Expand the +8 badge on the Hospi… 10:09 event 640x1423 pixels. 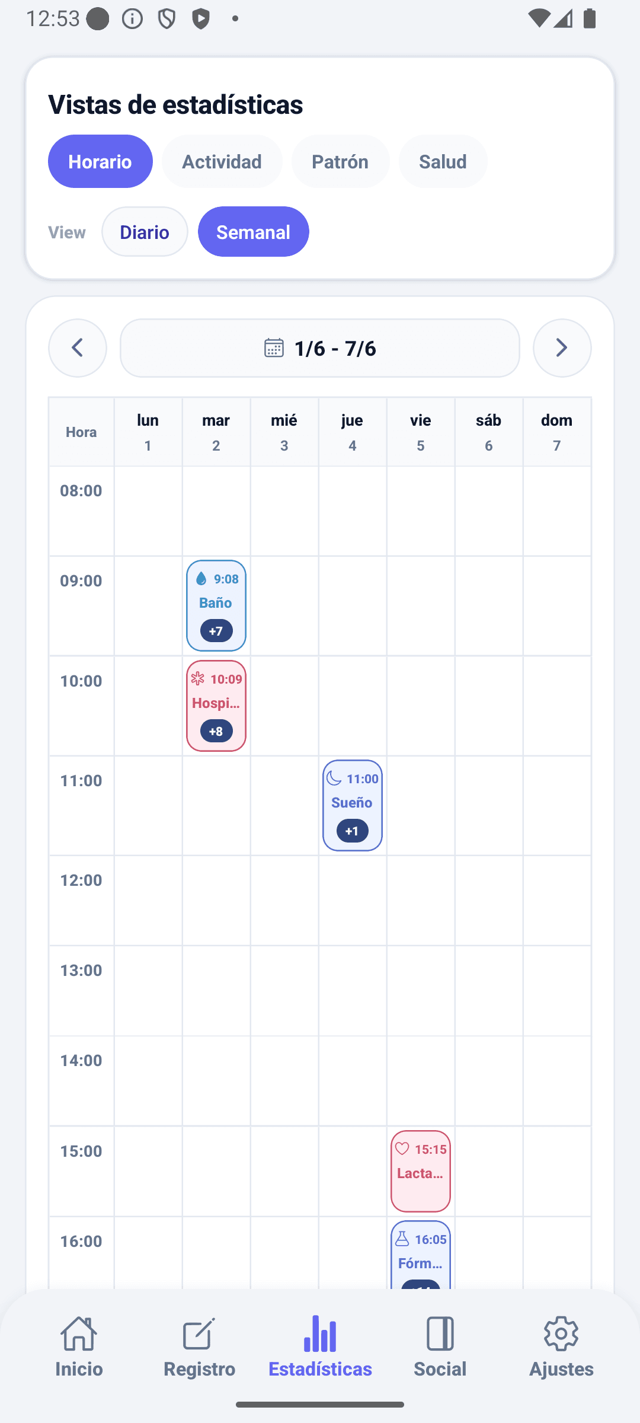tap(216, 731)
